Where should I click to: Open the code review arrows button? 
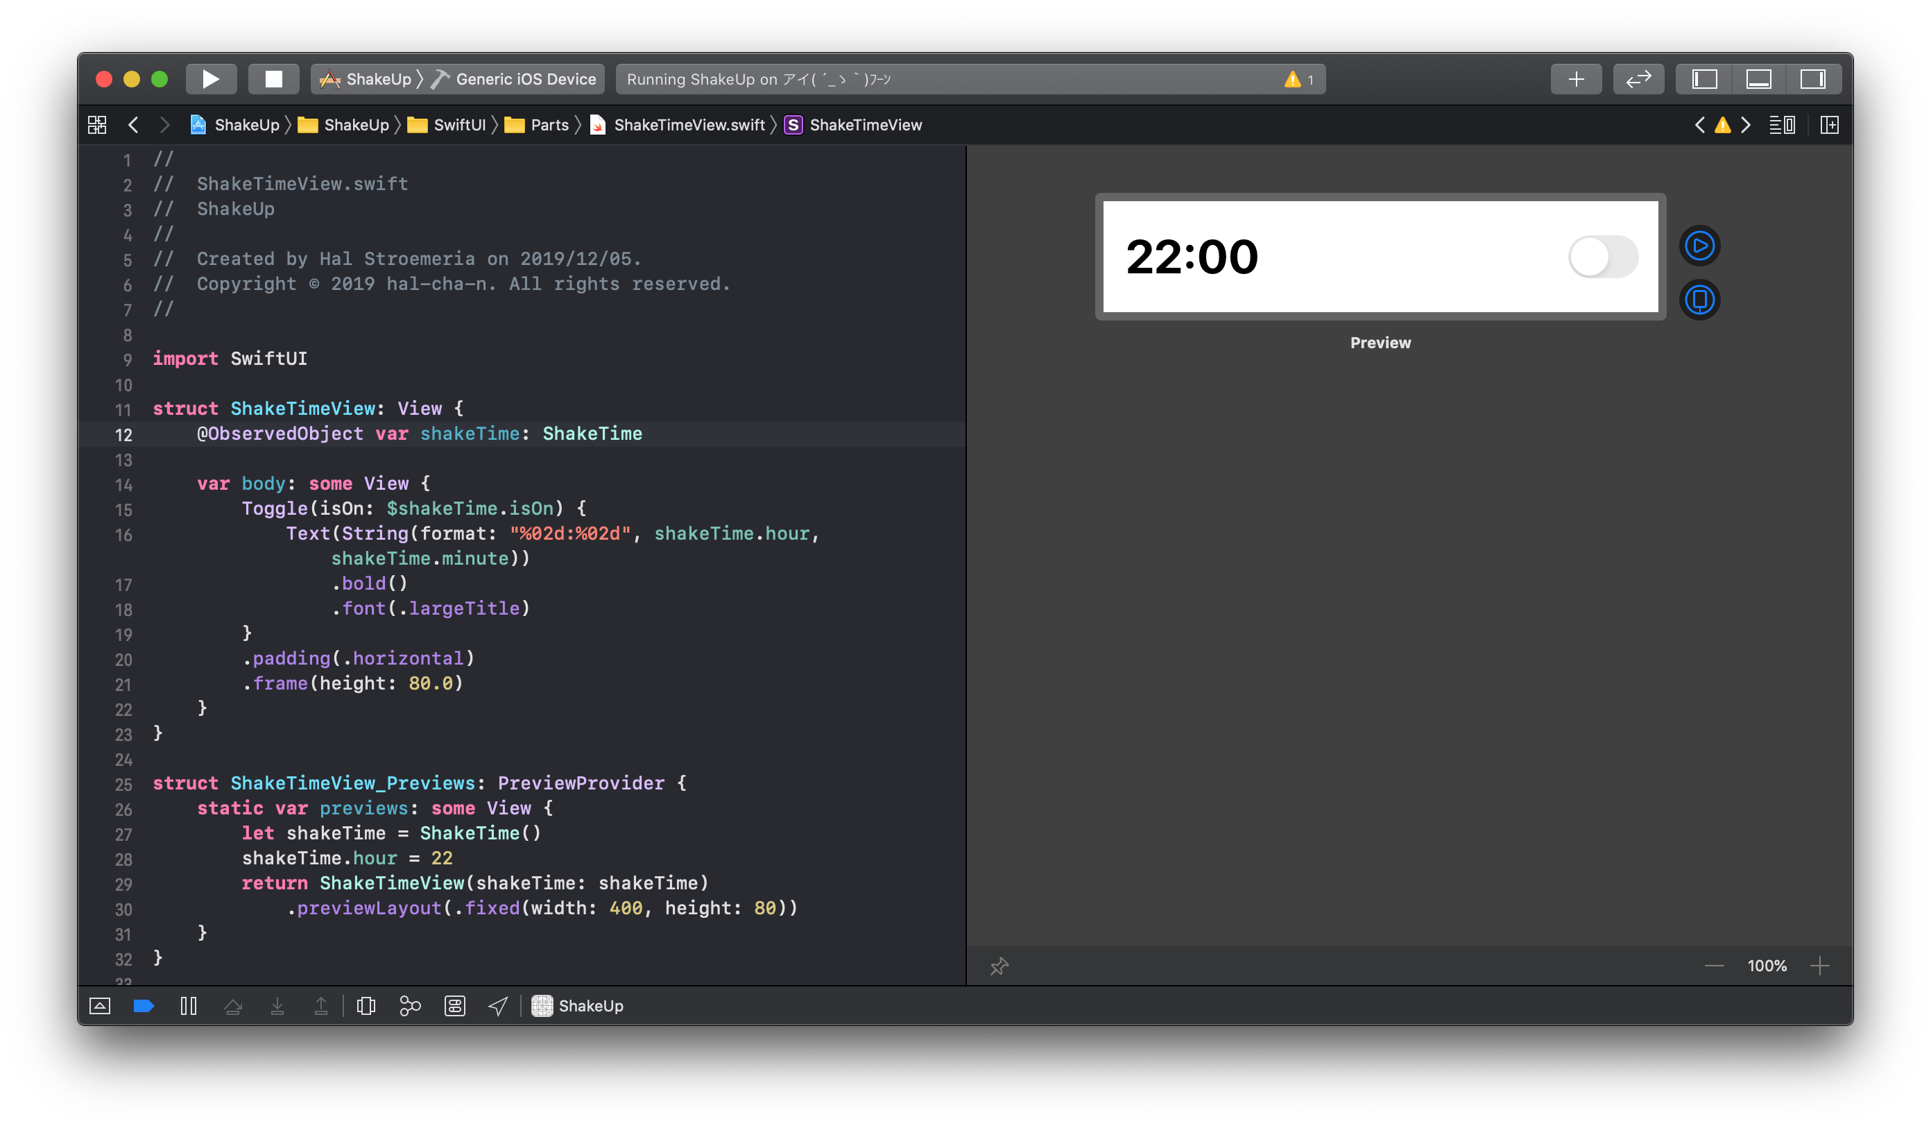(1638, 79)
